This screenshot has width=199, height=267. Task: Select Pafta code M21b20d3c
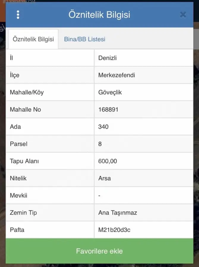(114, 230)
